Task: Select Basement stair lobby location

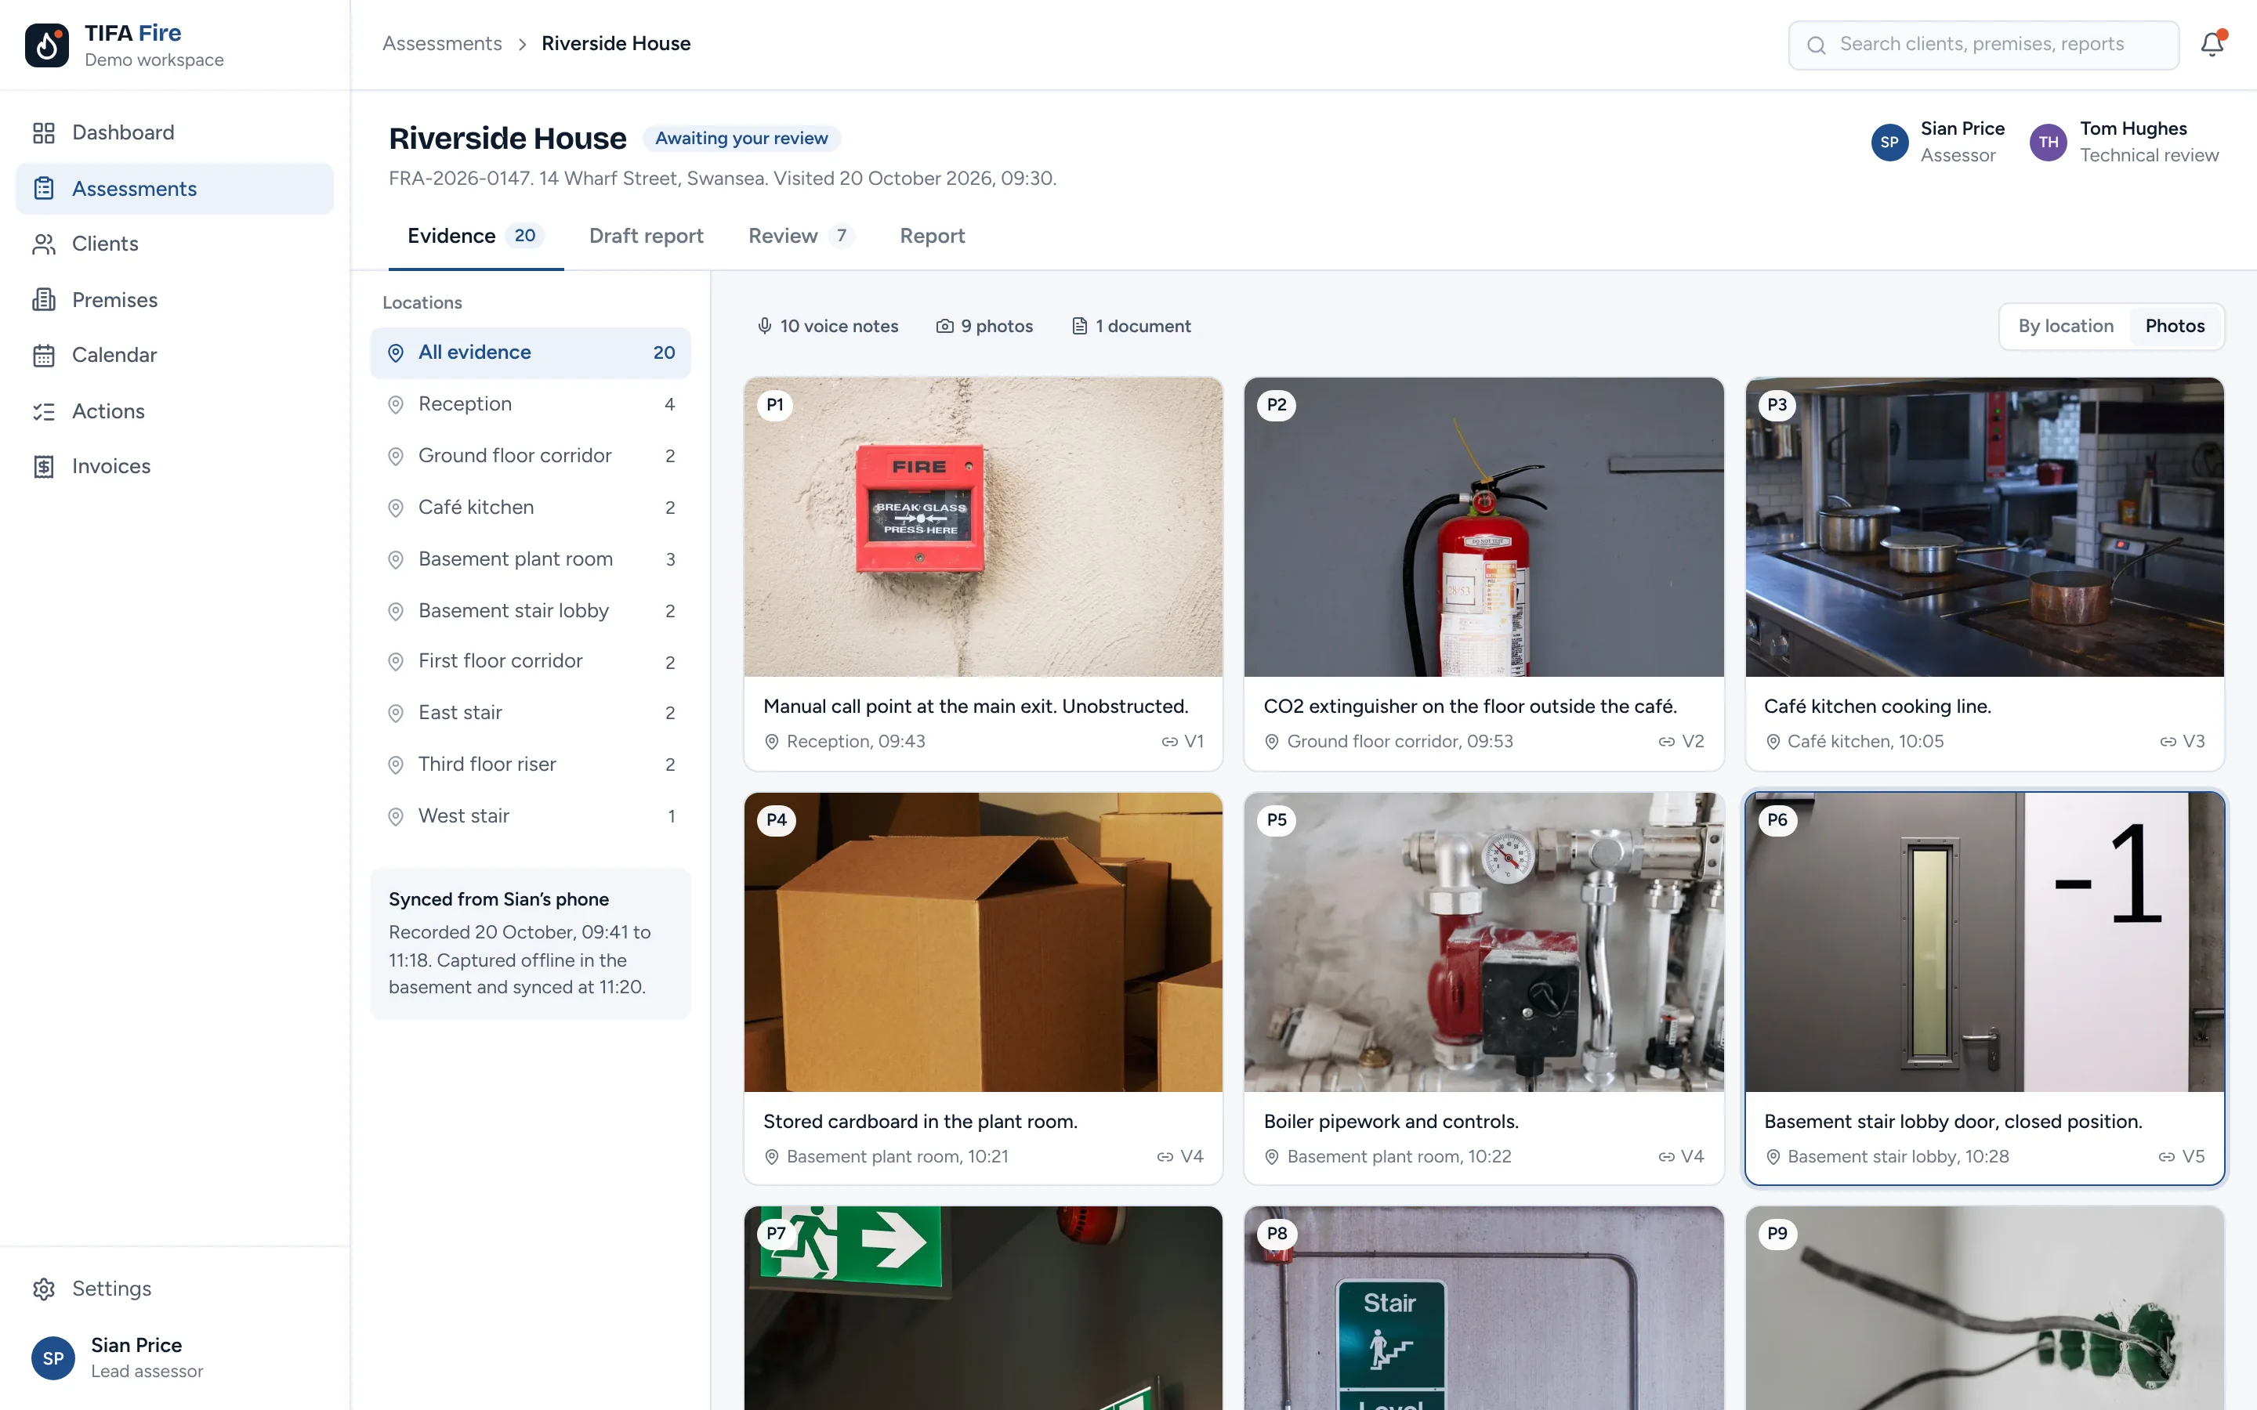Action: [x=531, y=611]
